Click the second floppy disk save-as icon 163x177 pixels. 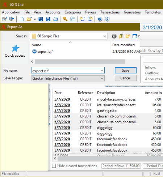48,19
